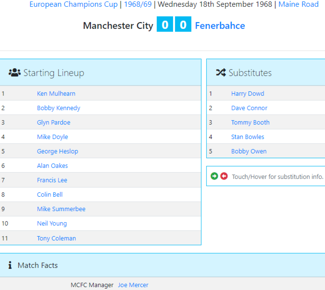The height and width of the screenshot is (290, 325).
Task: Click the red substitution-off arrow icon
Action: [224, 176]
